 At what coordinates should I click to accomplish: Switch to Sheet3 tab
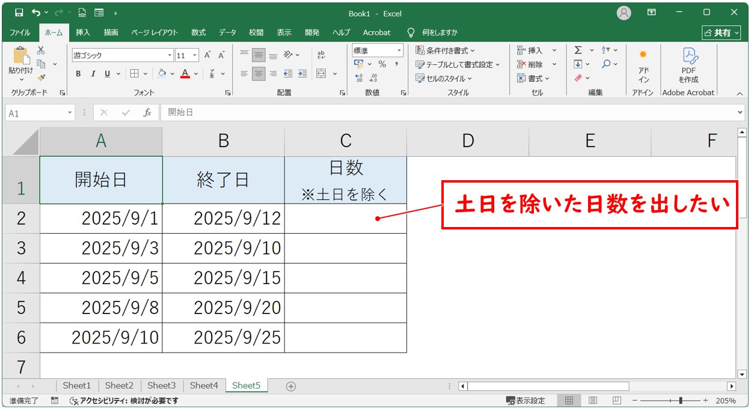point(162,386)
